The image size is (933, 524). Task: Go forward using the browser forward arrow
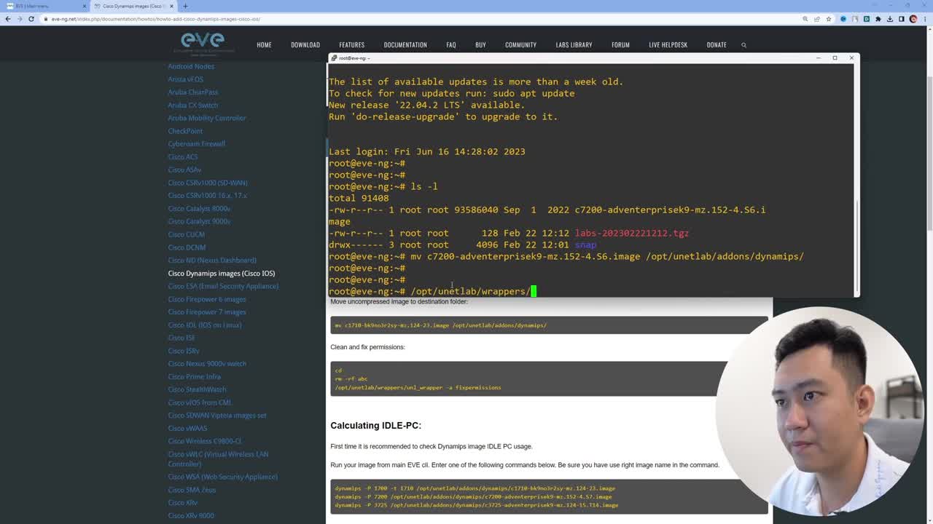coord(20,19)
